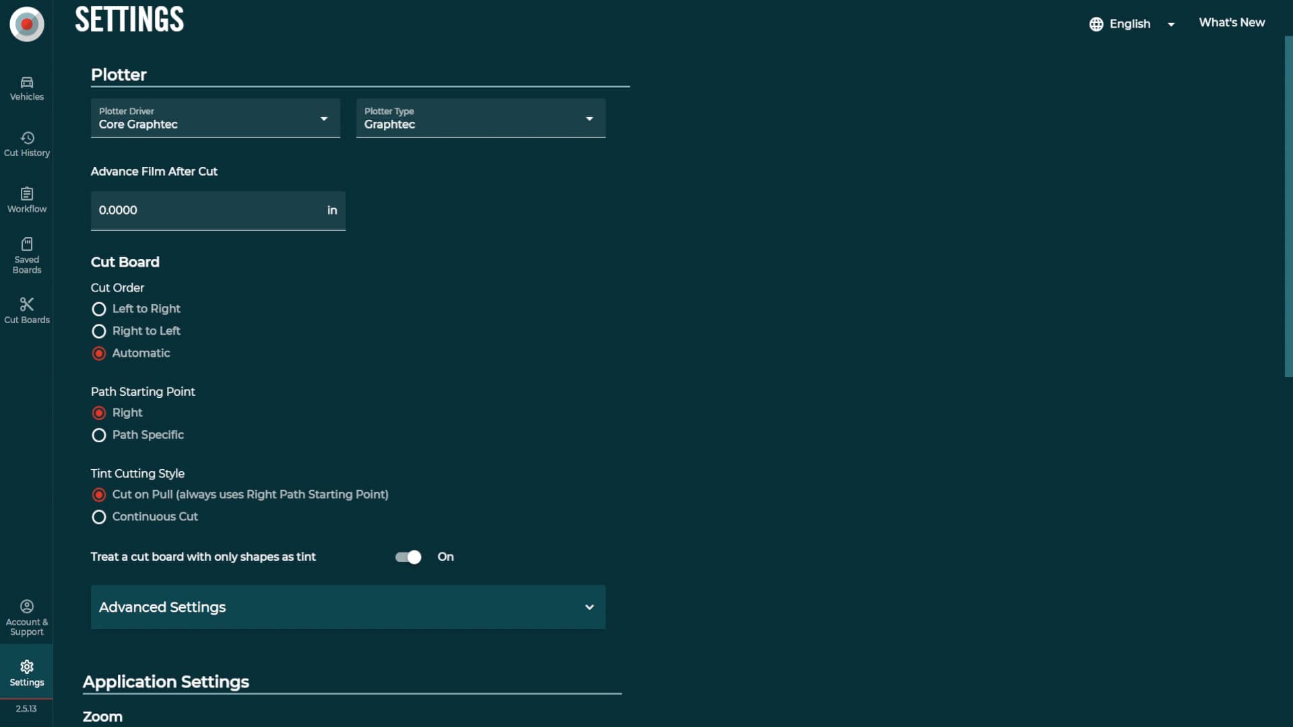Click the app logo at top left
The height and width of the screenshot is (727, 1293).
coord(26,24)
